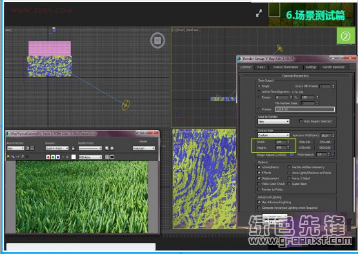Screen dimensions: 358x254
Task: Select the Single time output radio button
Action: click(x=259, y=86)
